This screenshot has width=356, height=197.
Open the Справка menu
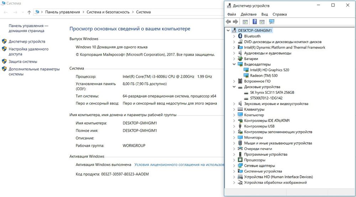click(280, 14)
